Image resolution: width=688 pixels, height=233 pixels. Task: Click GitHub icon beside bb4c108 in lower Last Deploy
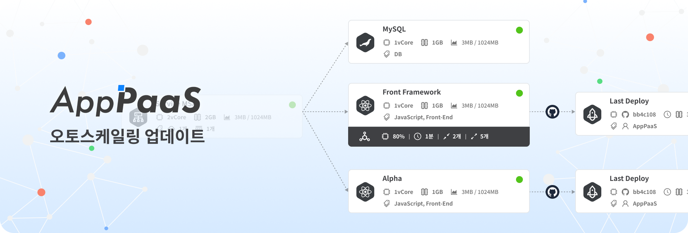pyautogui.click(x=625, y=192)
